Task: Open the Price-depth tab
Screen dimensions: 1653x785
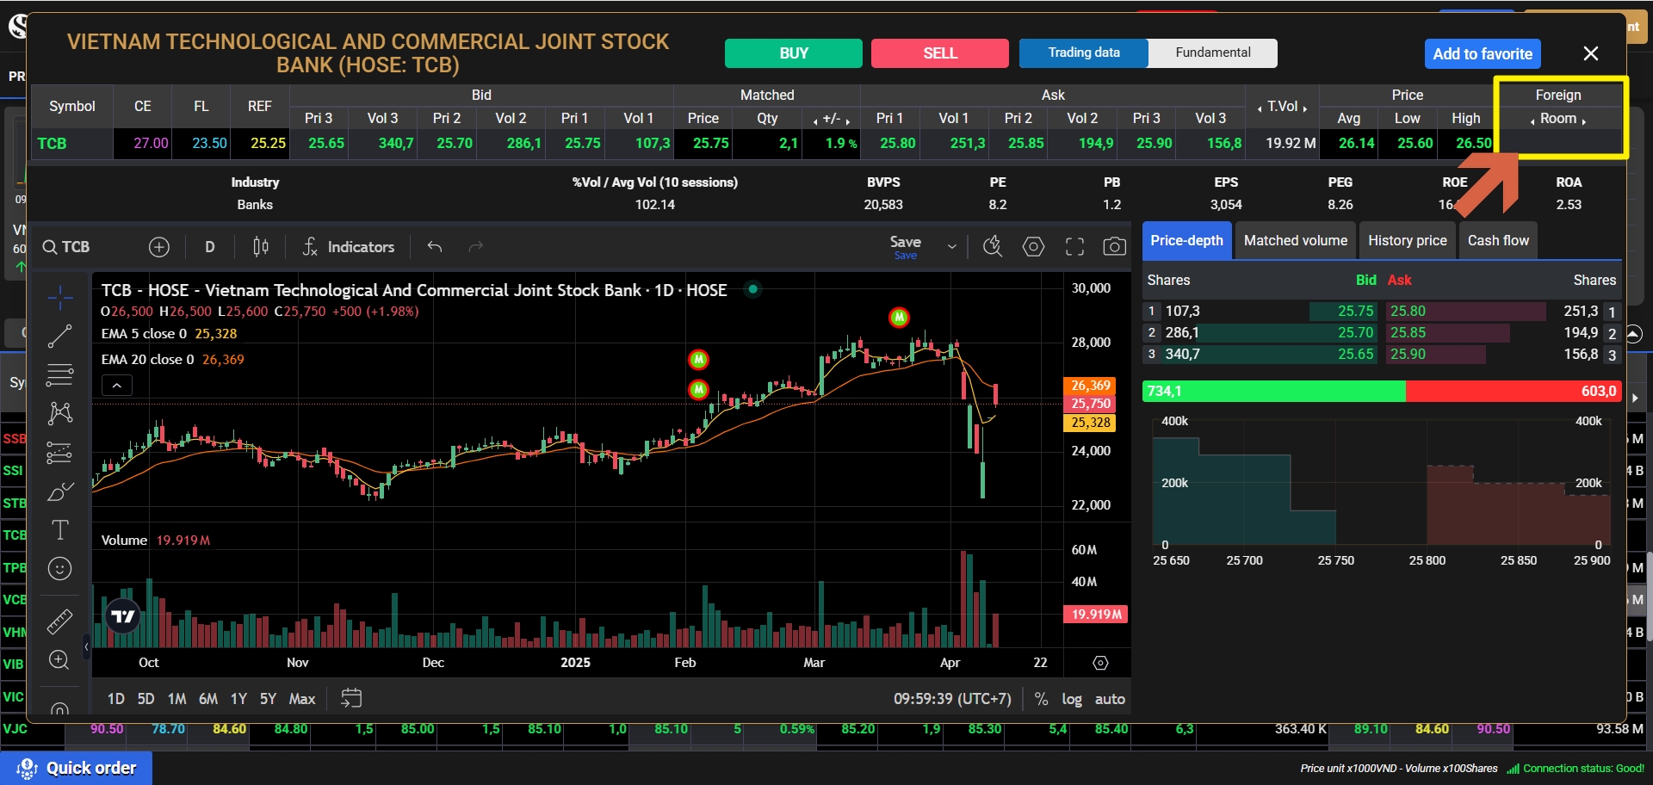Action: 1187,241
